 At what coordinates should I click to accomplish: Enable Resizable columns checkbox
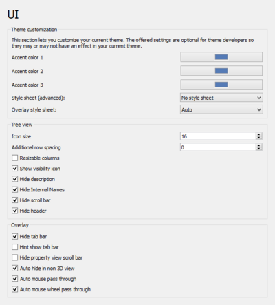[15, 158]
